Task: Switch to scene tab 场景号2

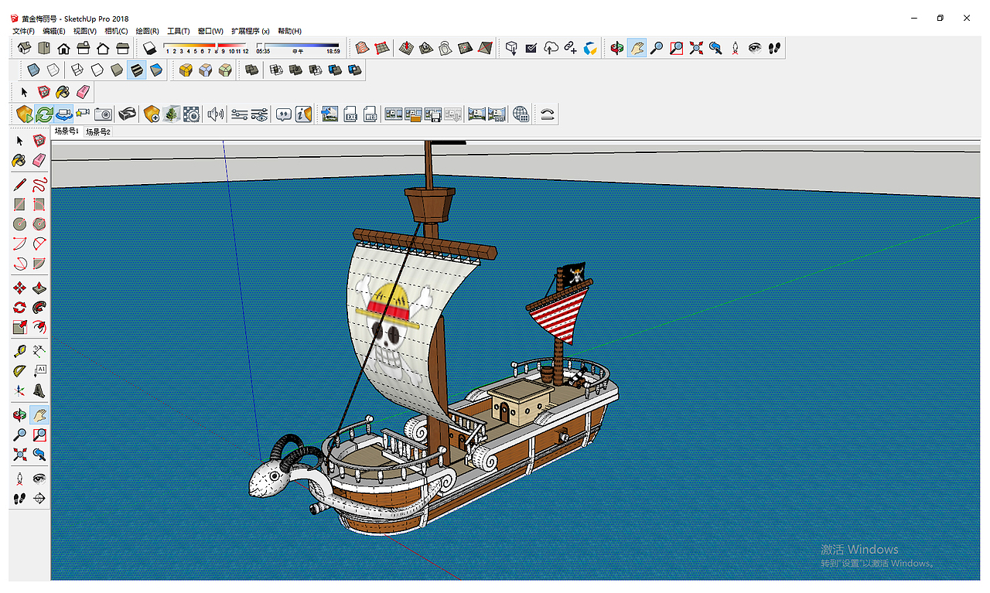Action: pos(98,132)
